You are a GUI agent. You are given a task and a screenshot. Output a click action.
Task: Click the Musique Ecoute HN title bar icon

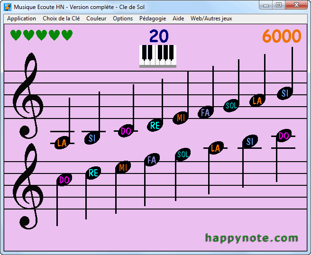(x=8, y=7)
